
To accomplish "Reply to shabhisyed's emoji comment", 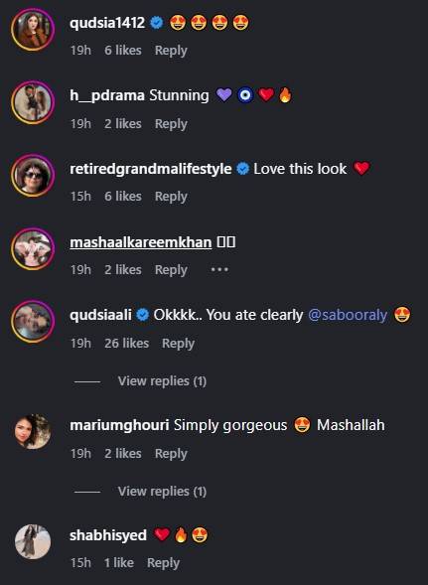I will point(163,562).
